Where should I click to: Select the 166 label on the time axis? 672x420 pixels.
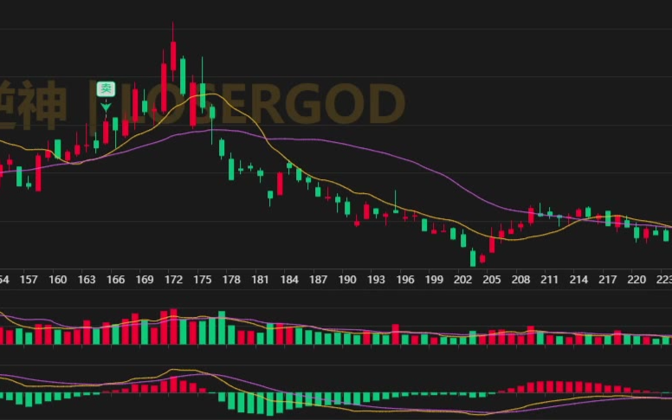click(116, 280)
